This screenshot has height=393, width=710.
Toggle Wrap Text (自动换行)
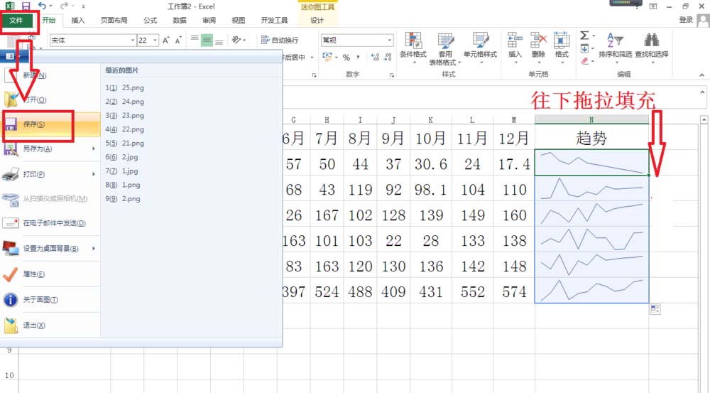pos(280,40)
